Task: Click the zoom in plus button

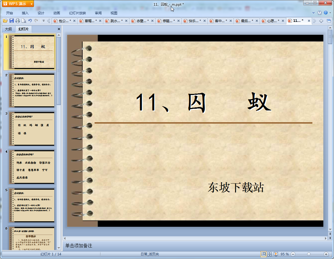Action: tap(326, 254)
